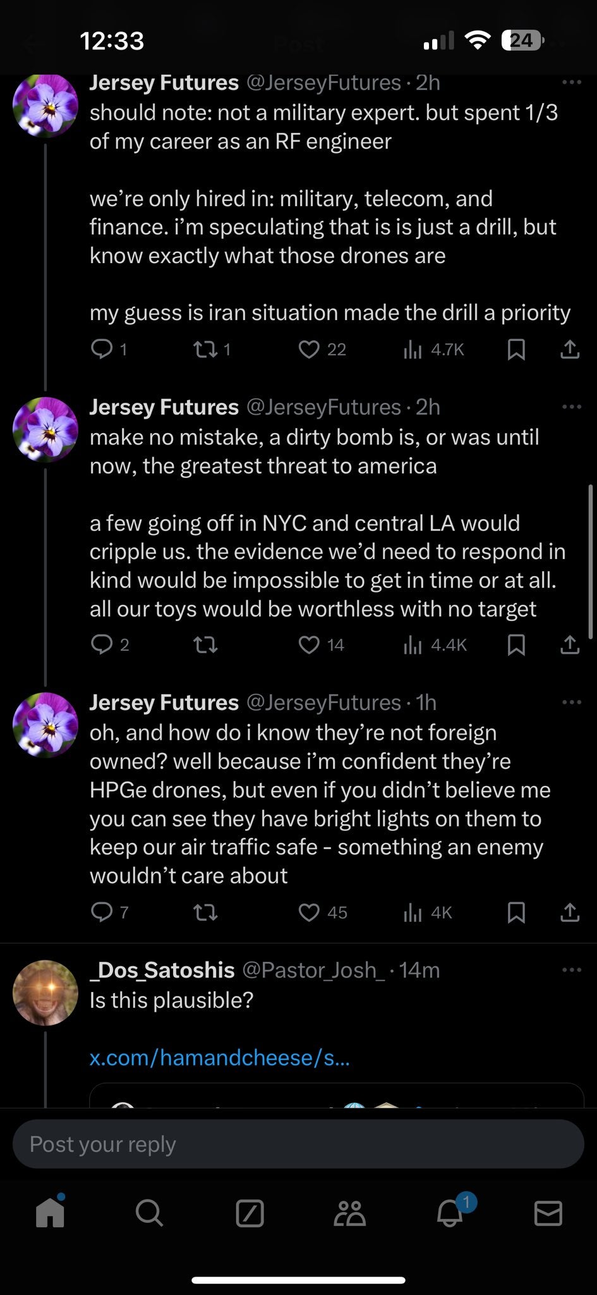Share the dirty bomb tweet
The image size is (597, 1295).
click(569, 645)
